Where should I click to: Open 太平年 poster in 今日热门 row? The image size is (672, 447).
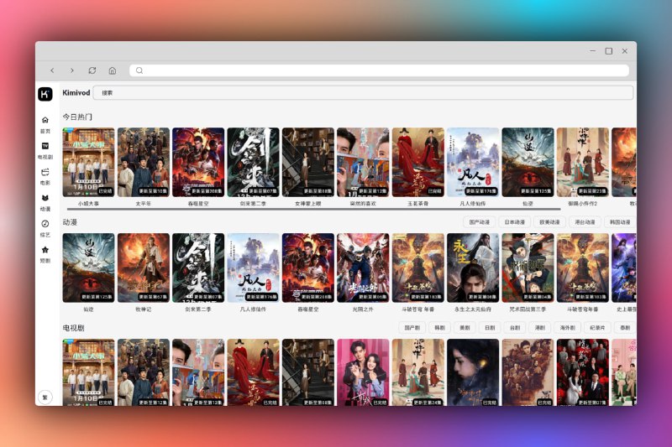point(144,162)
